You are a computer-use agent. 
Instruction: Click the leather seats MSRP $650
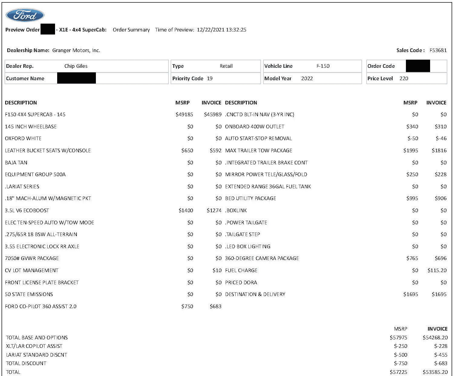[x=187, y=150]
